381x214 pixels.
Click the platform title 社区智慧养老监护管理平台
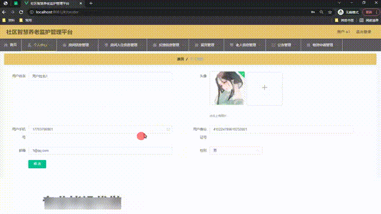[39, 32]
